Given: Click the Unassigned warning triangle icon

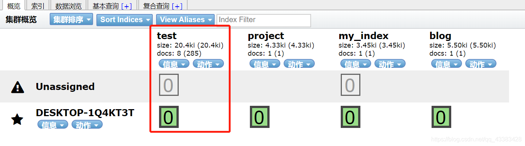Looking at the screenshot, I should (x=17, y=87).
